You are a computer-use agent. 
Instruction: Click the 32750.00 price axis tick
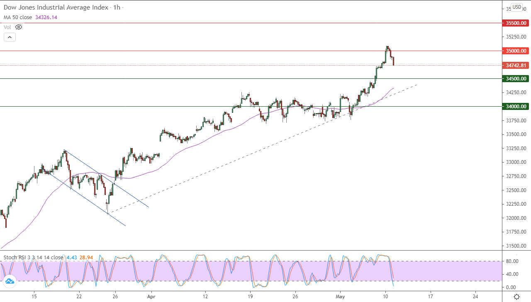(516, 176)
